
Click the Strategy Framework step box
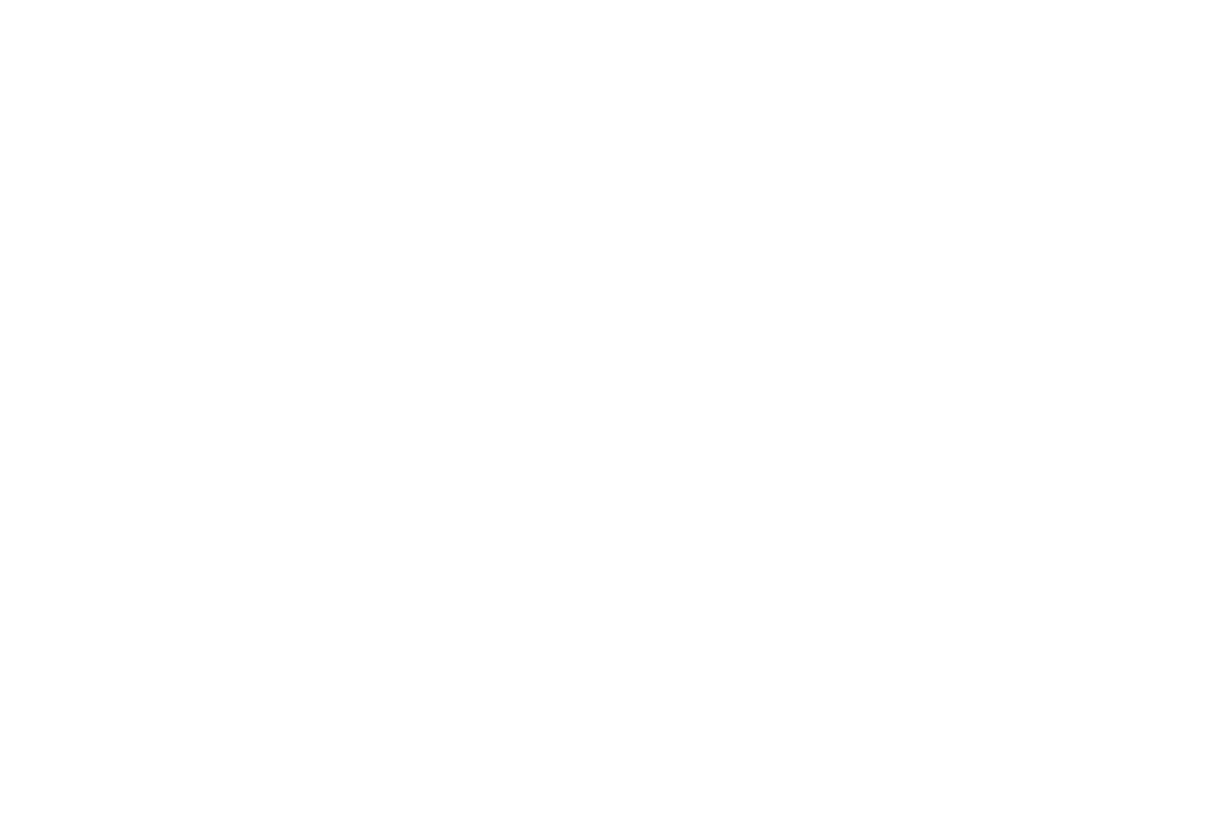click(x=614, y=301)
